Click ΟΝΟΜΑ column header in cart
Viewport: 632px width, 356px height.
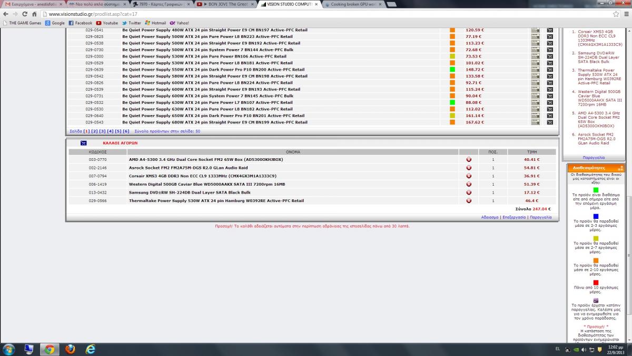click(x=293, y=152)
